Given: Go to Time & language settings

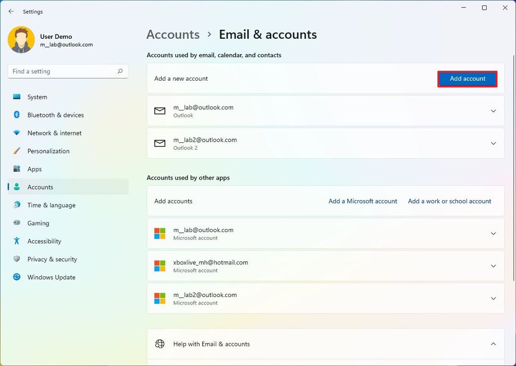Looking at the screenshot, I should tap(51, 205).
